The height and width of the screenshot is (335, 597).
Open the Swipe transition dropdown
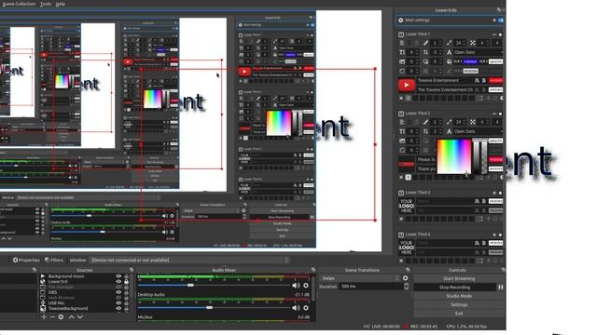(x=360, y=278)
